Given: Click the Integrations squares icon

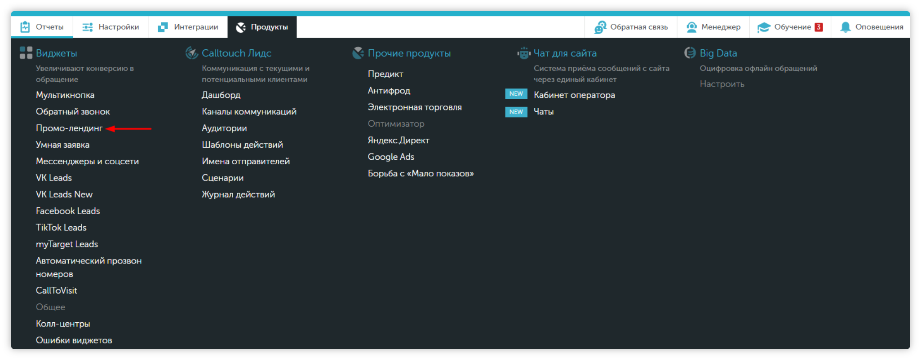Looking at the screenshot, I should tap(163, 27).
